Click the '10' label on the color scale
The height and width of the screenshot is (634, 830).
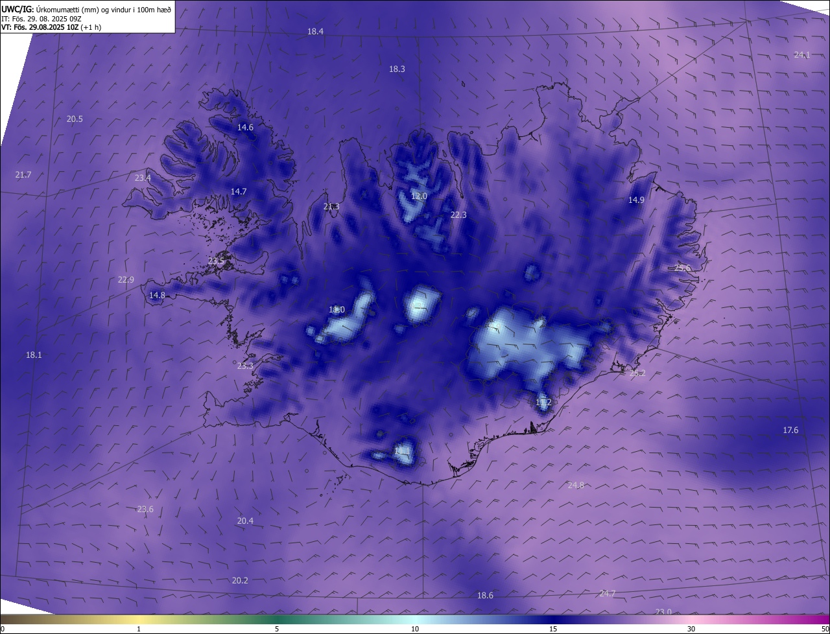click(x=415, y=629)
